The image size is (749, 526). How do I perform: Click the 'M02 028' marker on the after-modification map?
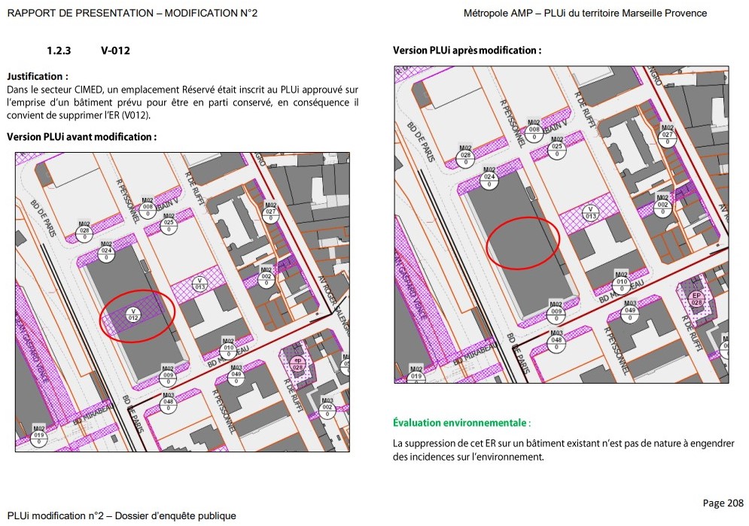(466, 156)
